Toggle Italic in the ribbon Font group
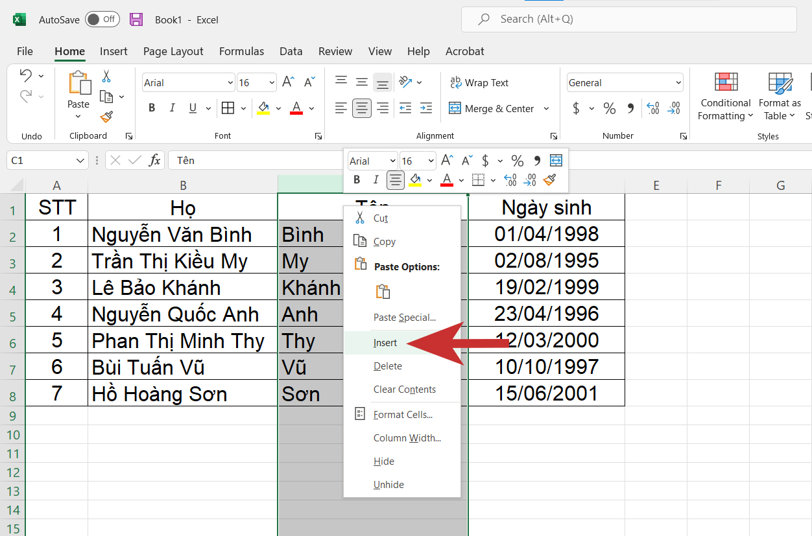This screenshot has height=536, width=812. (172, 108)
